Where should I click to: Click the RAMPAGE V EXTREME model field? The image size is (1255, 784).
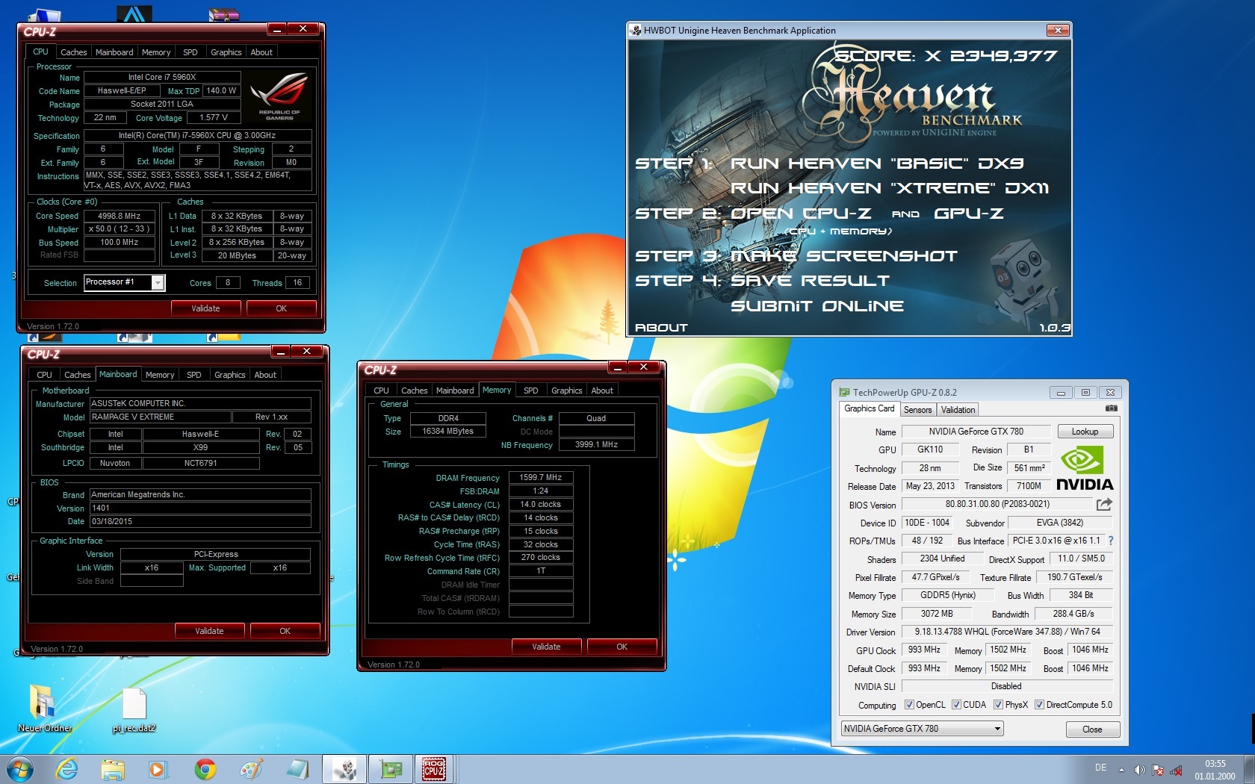pyautogui.click(x=160, y=417)
